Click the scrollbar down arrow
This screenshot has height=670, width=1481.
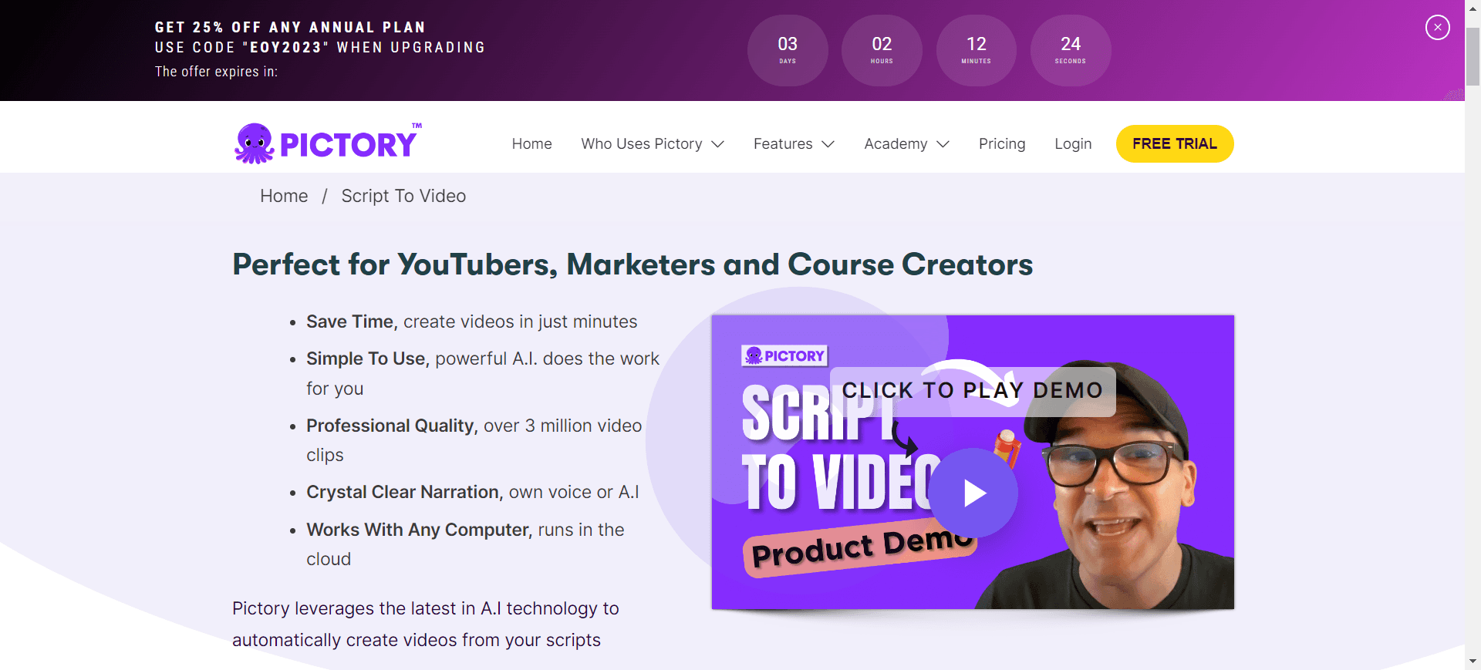coord(1473,662)
